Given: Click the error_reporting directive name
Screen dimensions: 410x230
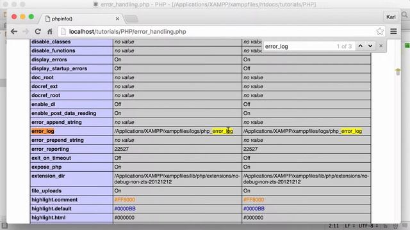Looking at the screenshot, I should (50, 149).
